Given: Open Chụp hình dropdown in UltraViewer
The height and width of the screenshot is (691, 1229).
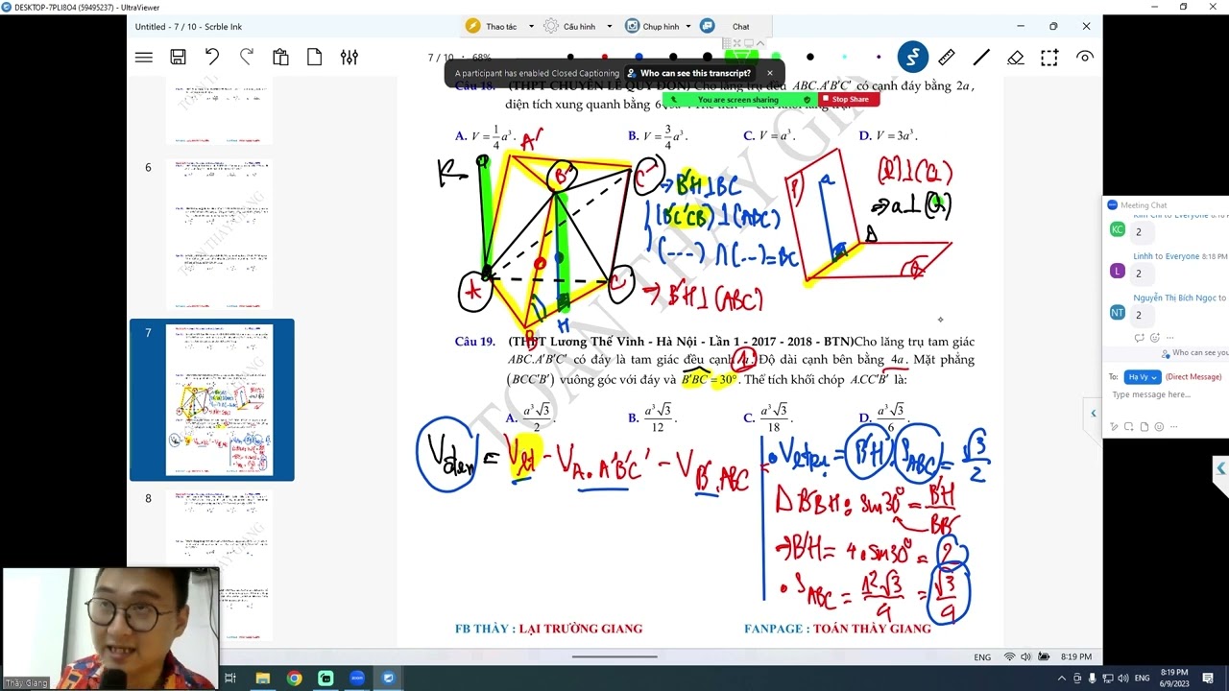Looking at the screenshot, I should pyautogui.click(x=659, y=26).
